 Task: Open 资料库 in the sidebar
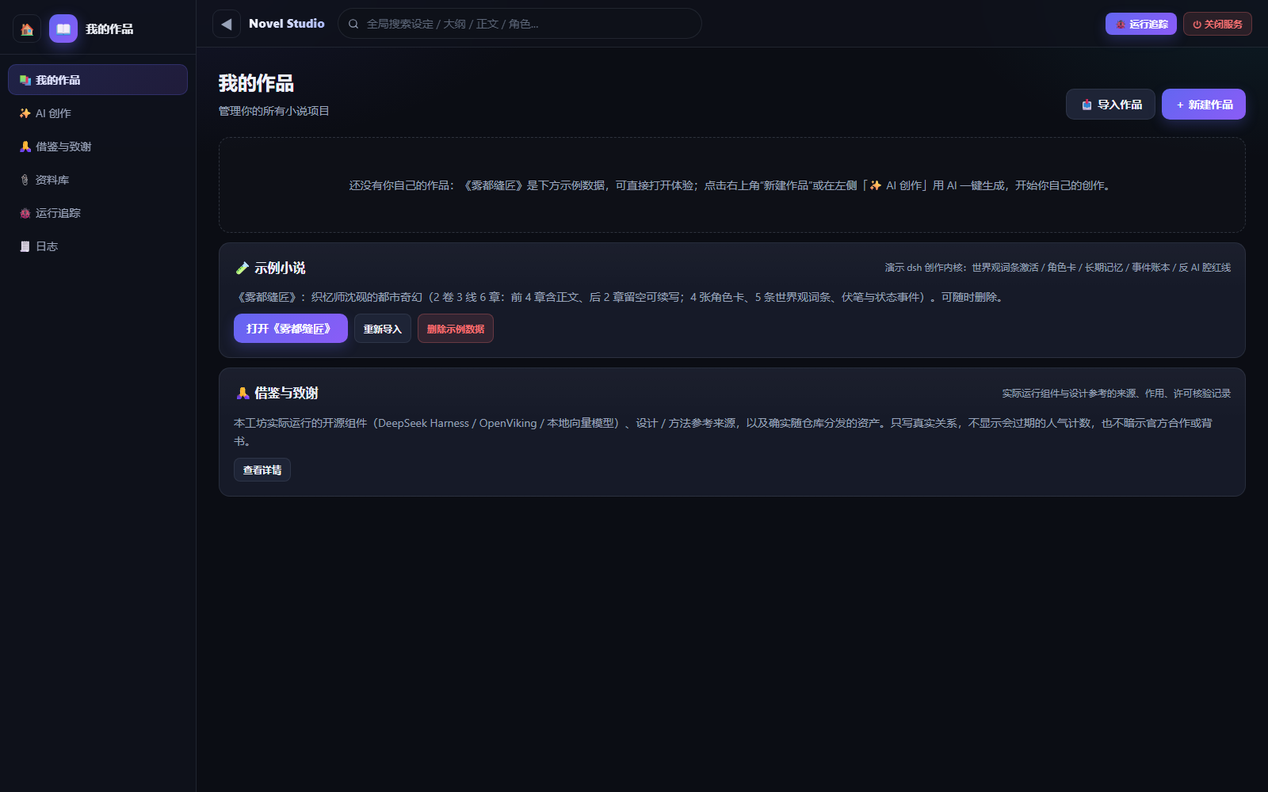(97, 180)
